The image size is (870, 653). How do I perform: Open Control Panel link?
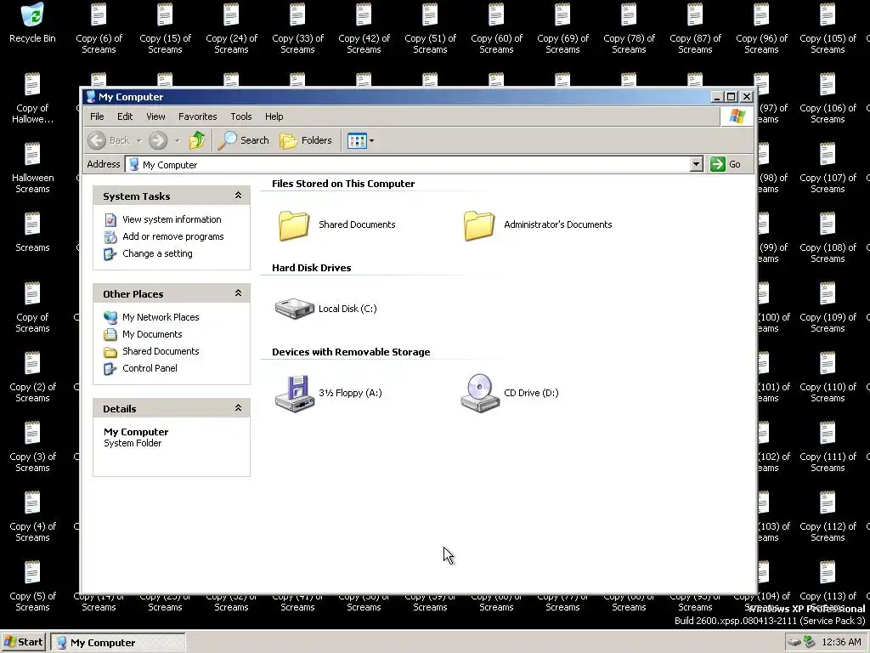150,368
